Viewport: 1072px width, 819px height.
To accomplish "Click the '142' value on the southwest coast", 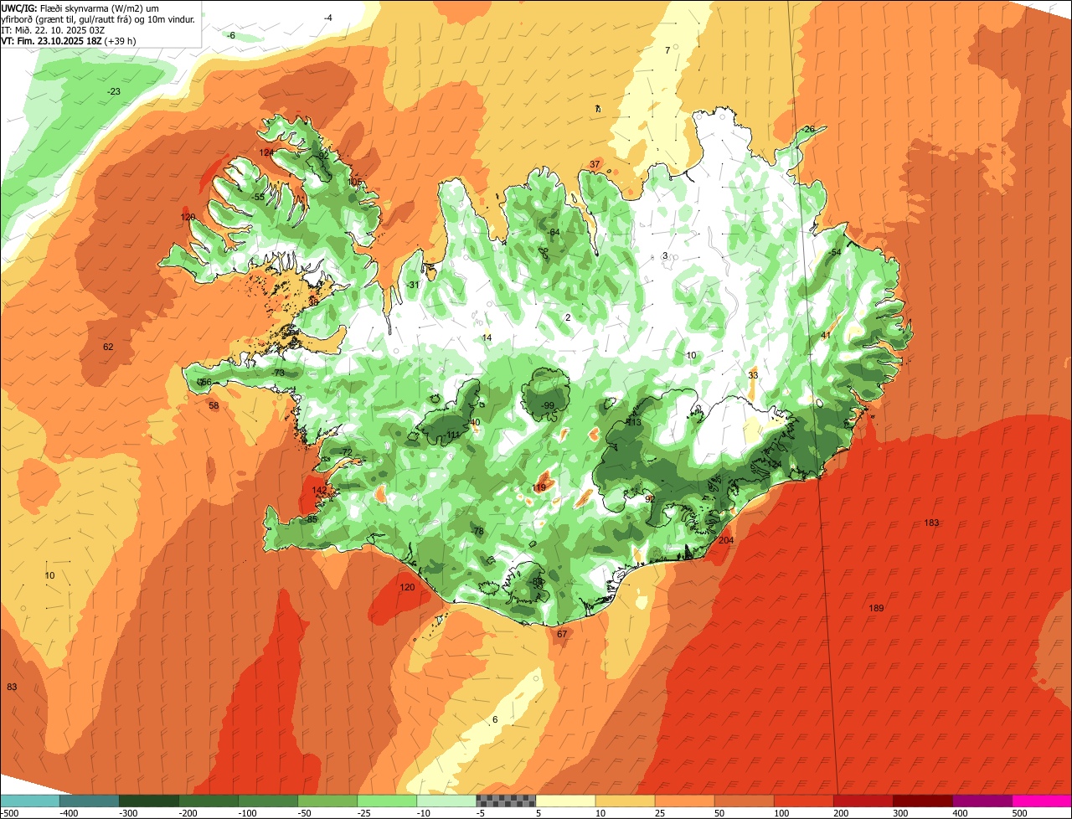I will [319, 490].
